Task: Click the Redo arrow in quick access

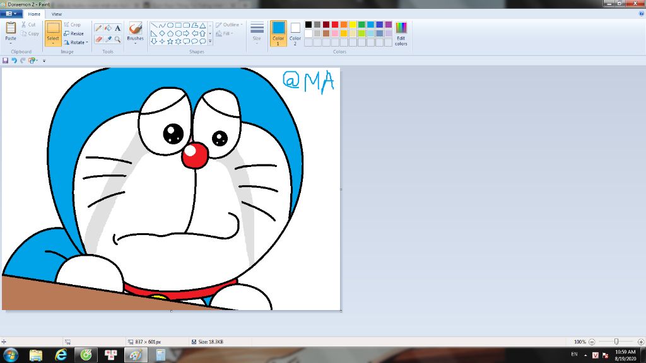Action: [x=23, y=60]
